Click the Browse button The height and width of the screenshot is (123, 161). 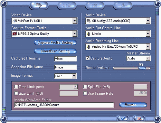(x=133, y=105)
